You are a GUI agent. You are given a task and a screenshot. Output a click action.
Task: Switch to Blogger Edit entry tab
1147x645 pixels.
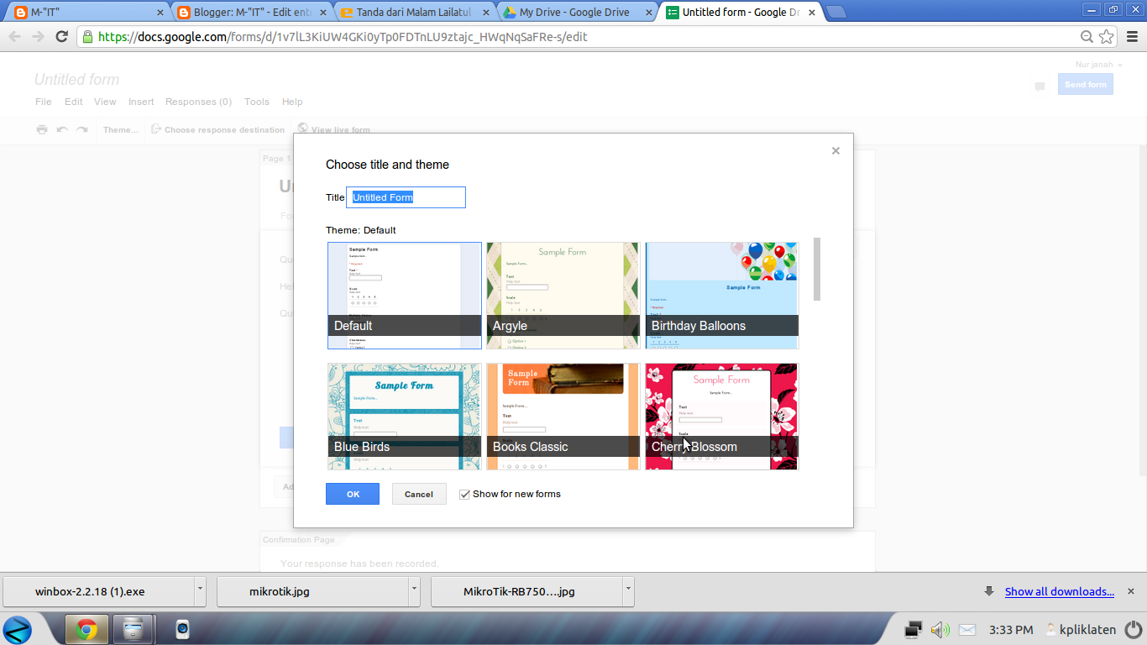pos(253,12)
